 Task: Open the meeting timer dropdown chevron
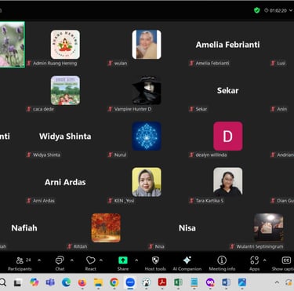tap(291, 10)
